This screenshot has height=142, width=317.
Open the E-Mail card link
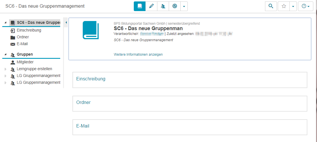83,126
